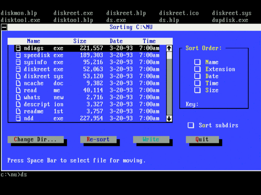Screen dimensions: 261x195
Task: Click the document icon beside ncache doc
Action: click(18, 83)
